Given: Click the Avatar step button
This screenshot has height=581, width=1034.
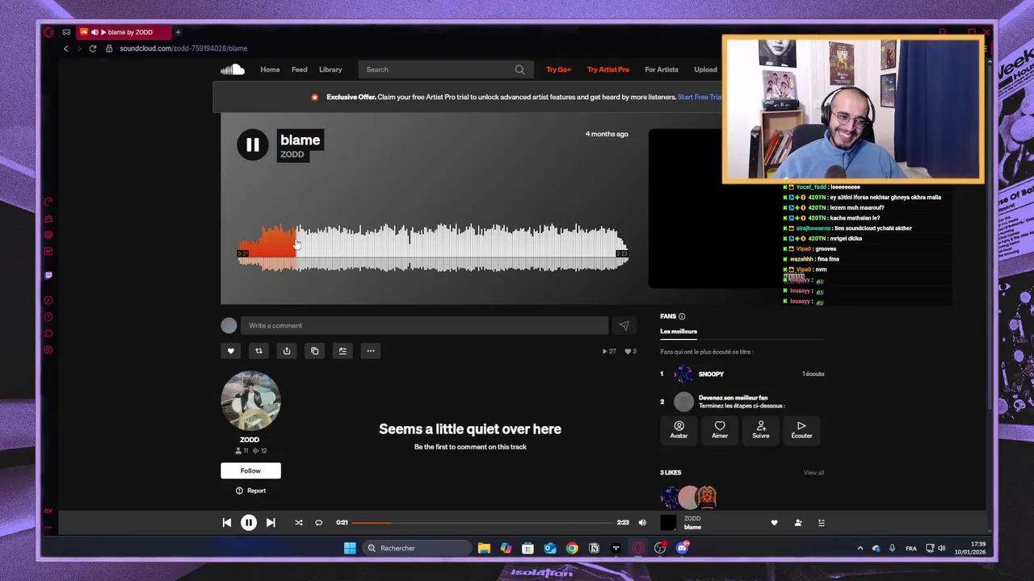Looking at the screenshot, I should click(679, 430).
